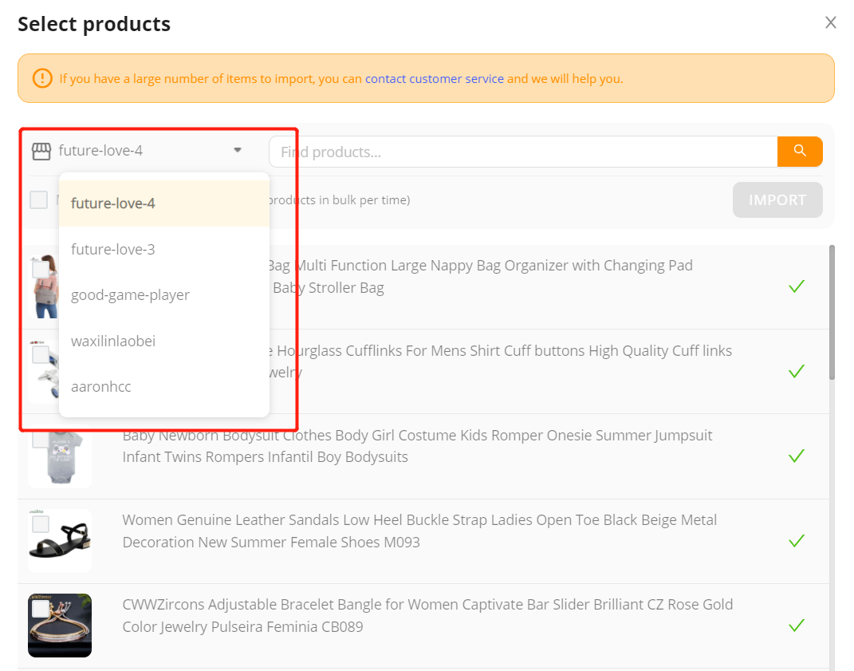Click the Nappy Bag Organizer product title

coord(482,276)
